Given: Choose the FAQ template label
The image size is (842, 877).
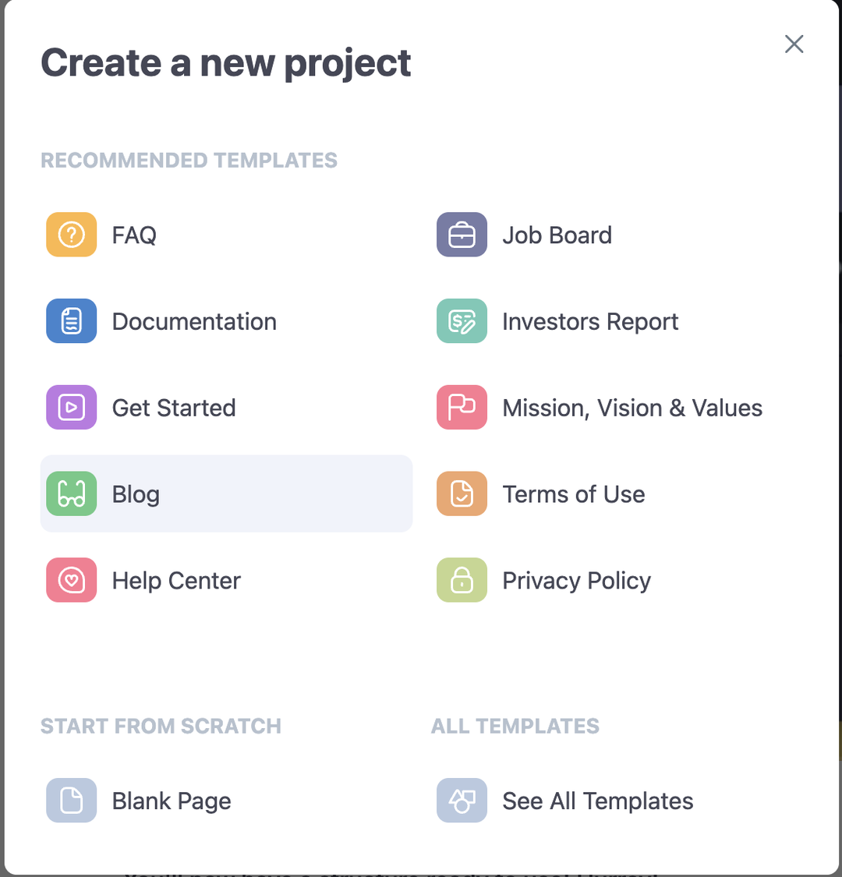Looking at the screenshot, I should [134, 235].
